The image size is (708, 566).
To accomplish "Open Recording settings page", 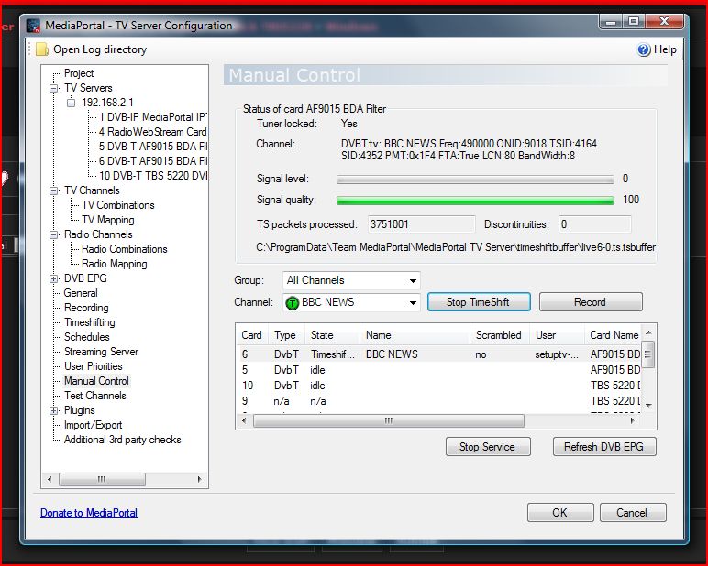I will pos(86,308).
